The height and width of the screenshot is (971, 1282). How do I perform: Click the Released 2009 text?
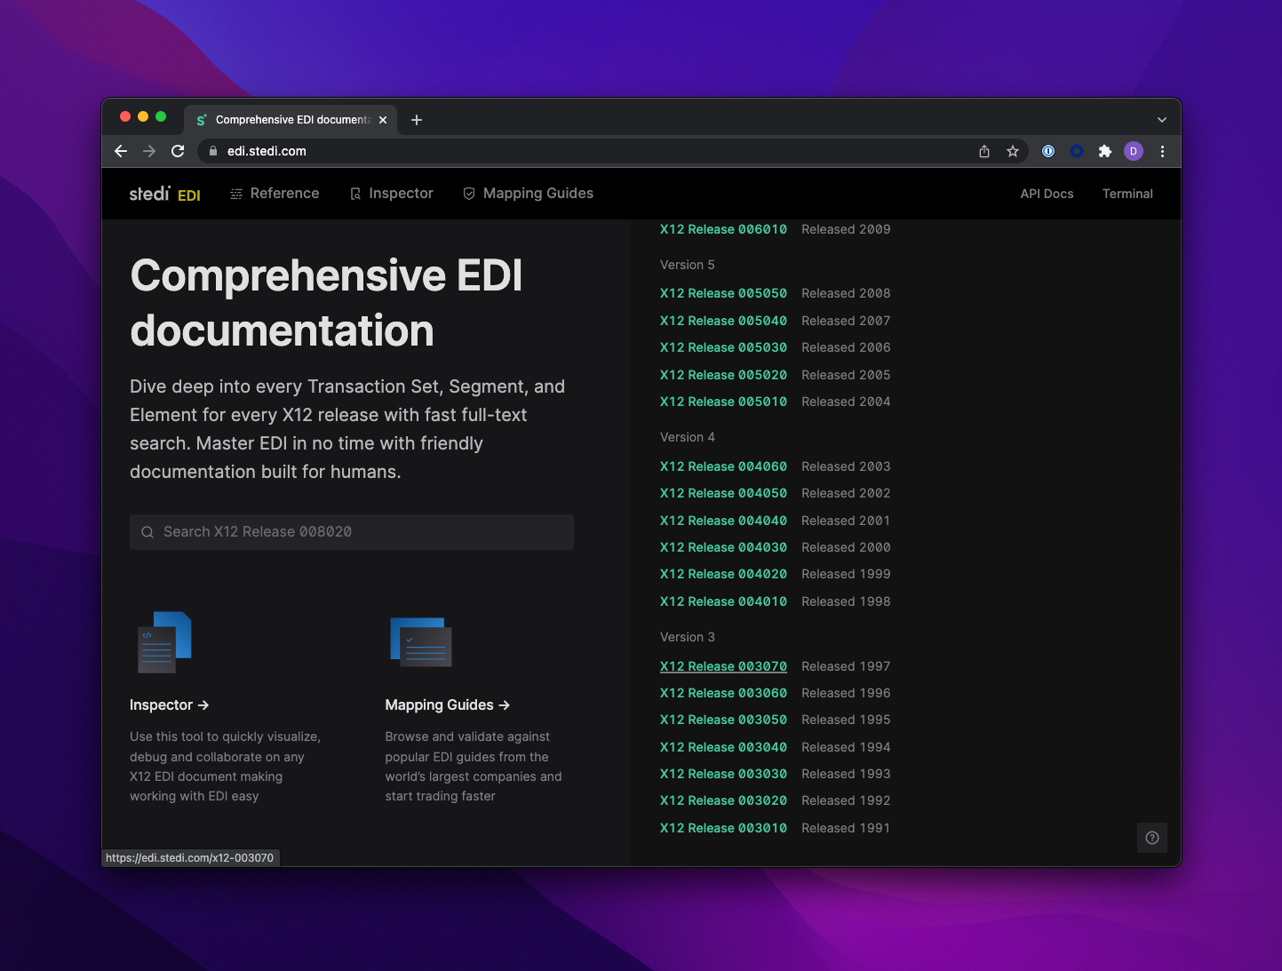coord(846,229)
